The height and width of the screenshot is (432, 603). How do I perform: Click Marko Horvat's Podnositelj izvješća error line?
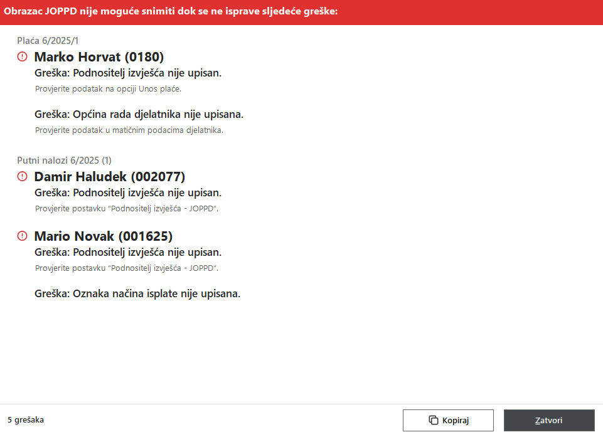(128, 73)
